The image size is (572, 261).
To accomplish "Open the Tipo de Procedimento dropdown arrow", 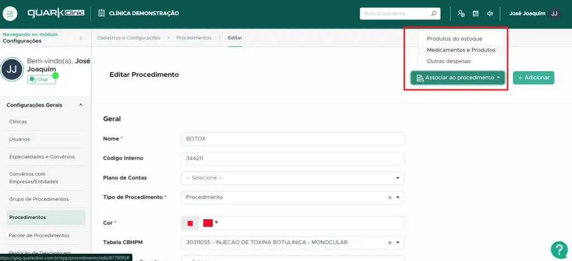I will 398,197.
